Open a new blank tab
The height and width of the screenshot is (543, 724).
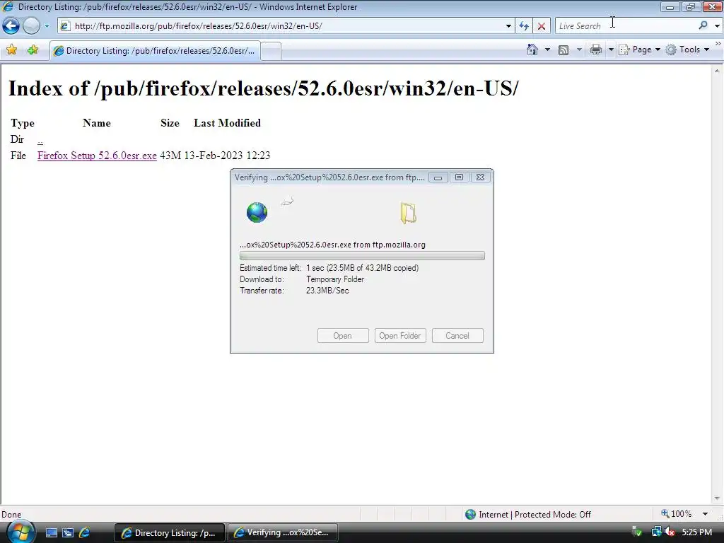point(271,51)
